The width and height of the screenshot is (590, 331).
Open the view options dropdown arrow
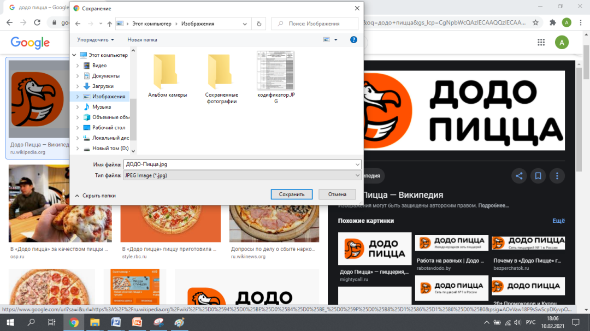[x=335, y=39]
